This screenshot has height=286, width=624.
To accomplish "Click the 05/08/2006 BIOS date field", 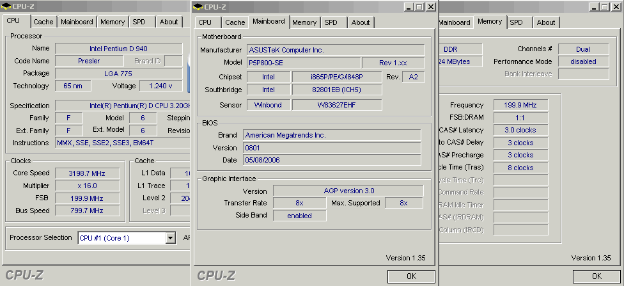I will coord(332,160).
